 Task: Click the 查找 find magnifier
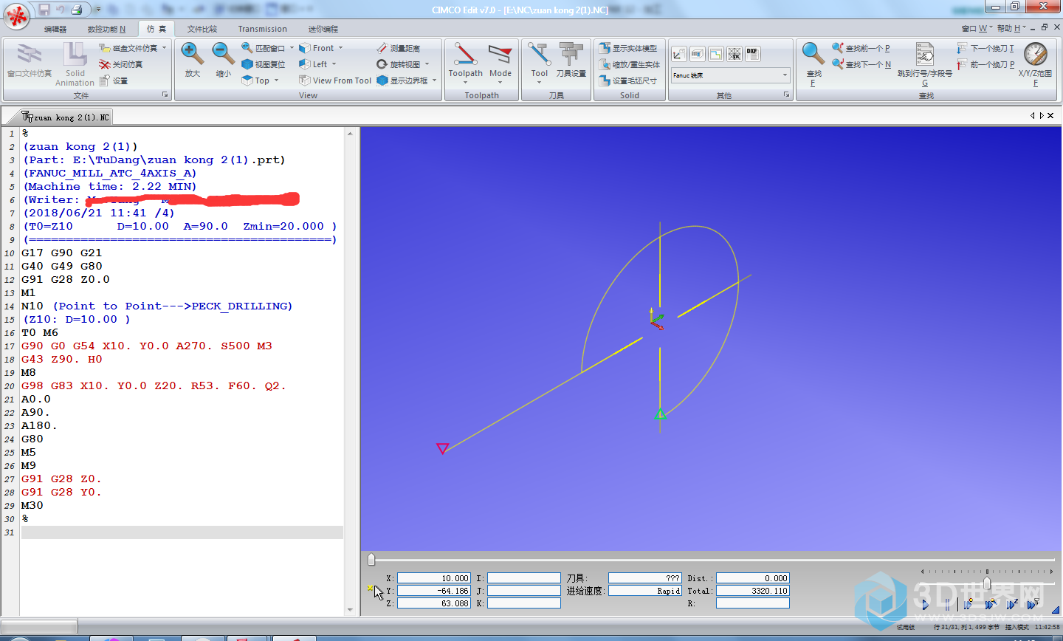tap(813, 64)
